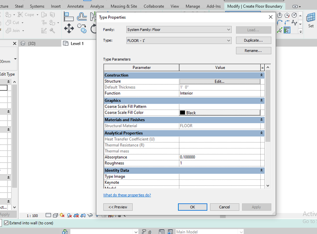Collapse the Construction parameter group
The height and width of the screenshot is (234, 317).
pos(262,75)
